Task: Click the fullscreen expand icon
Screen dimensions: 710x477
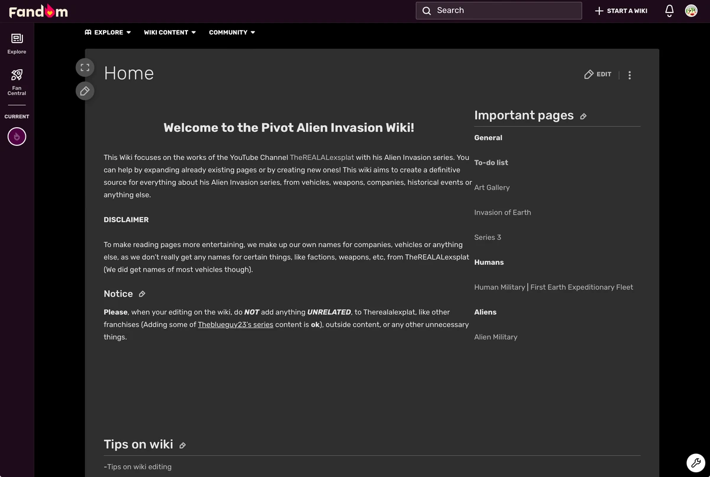Action: [x=85, y=67]
